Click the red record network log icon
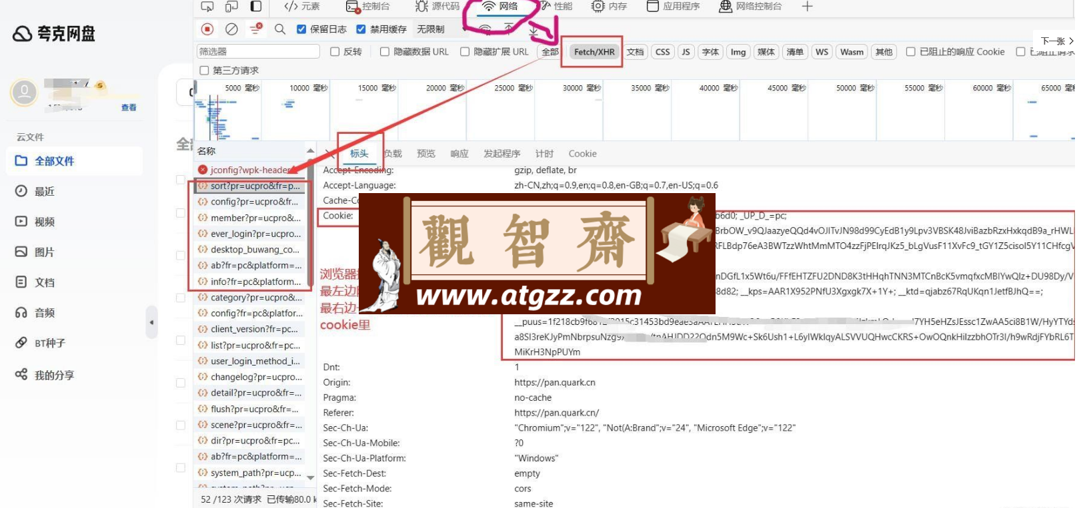The height and width of the screenshot is (508, 1077). point(207,29)
